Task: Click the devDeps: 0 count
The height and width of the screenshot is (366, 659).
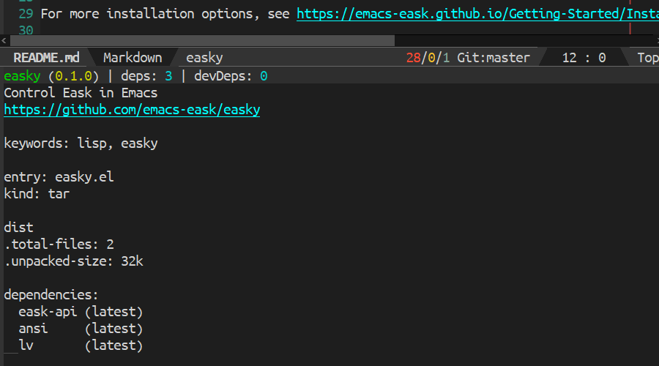Action: tap(231, 76)
